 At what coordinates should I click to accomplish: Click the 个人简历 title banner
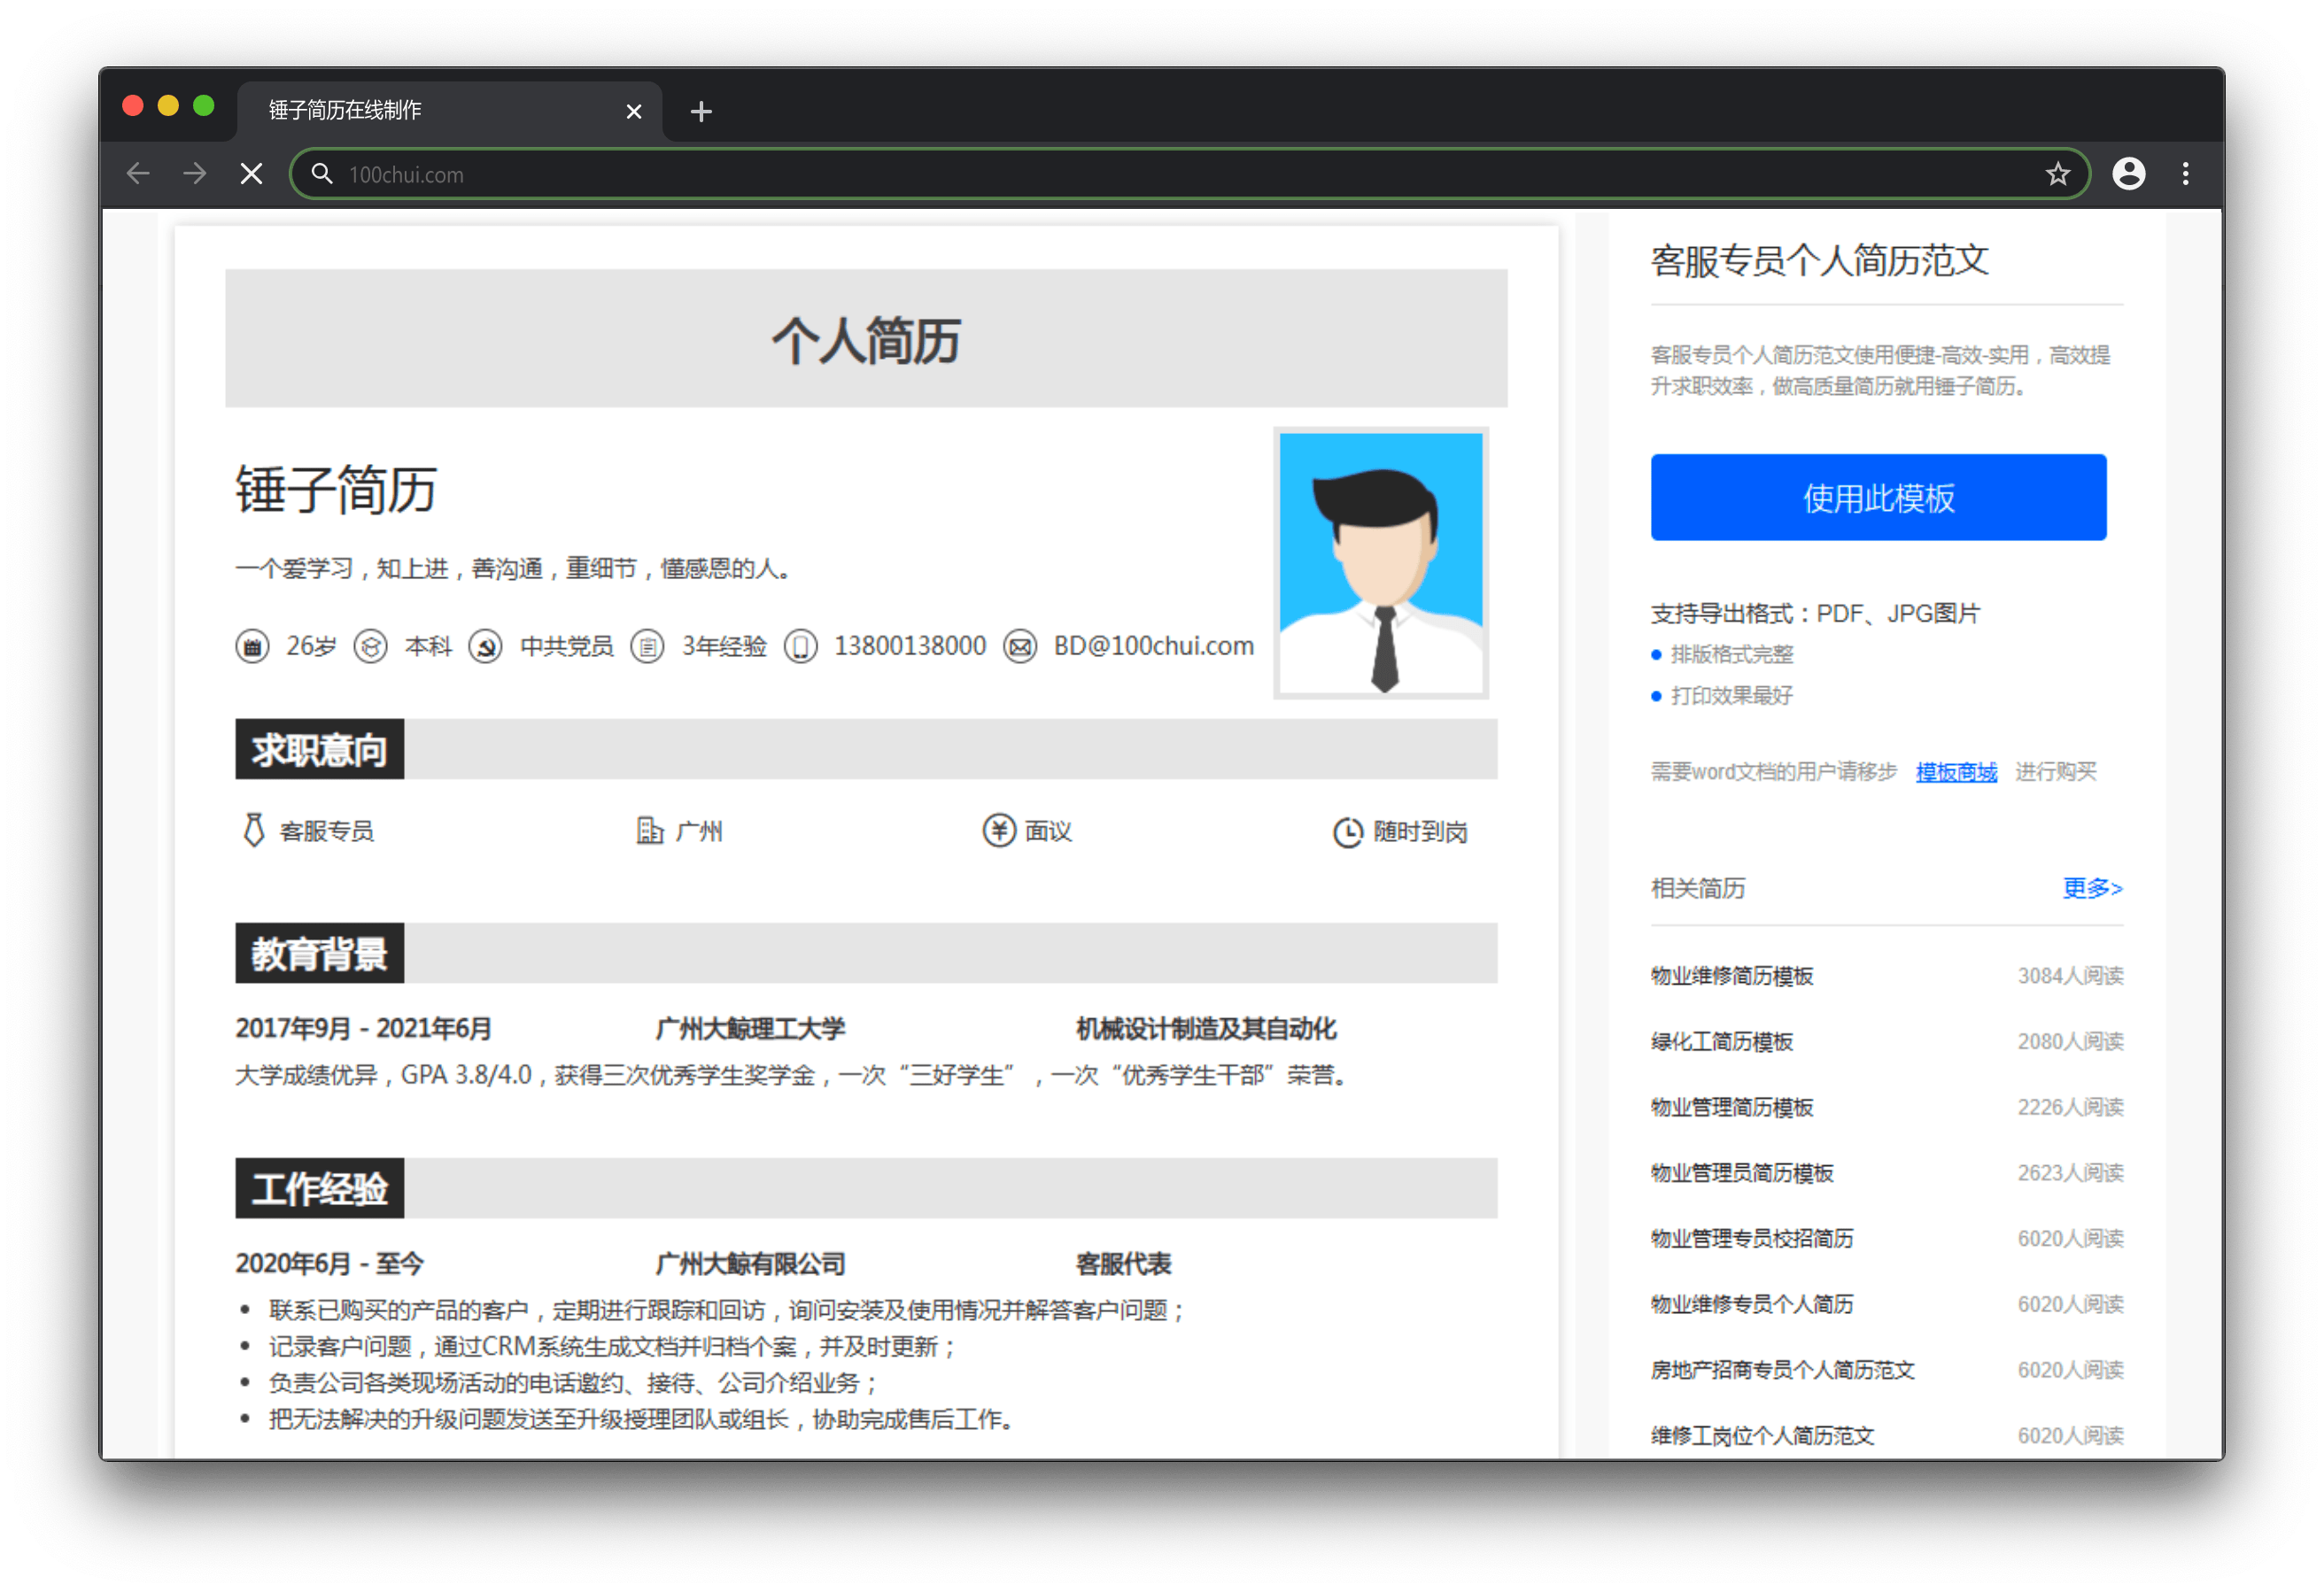[866, 338]
